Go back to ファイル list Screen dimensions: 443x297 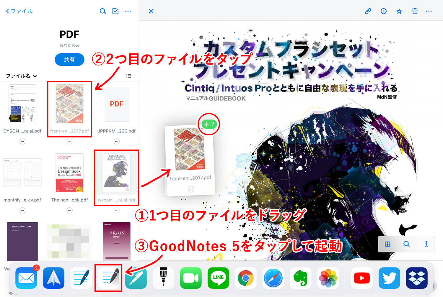(19, 11)
